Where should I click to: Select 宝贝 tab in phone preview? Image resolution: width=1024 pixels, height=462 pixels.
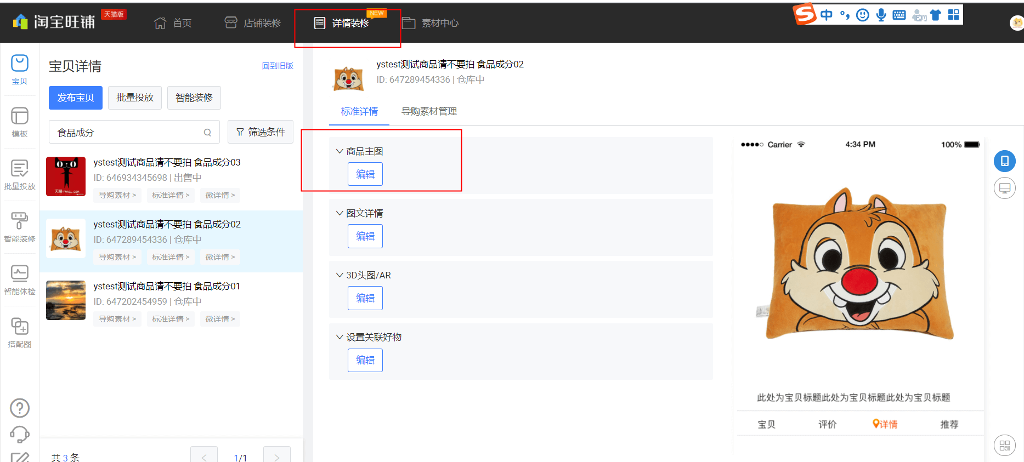tap(766, 424)
